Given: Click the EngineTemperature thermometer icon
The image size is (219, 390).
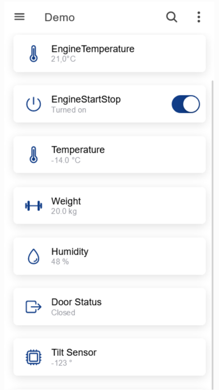Looking at the screenshot, I should 34,53.
